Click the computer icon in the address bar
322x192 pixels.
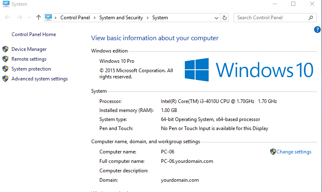49,18
